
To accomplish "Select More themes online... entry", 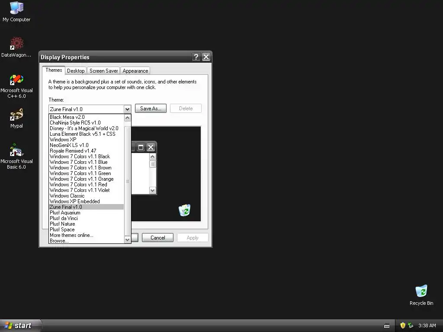I will coord(87,235).
